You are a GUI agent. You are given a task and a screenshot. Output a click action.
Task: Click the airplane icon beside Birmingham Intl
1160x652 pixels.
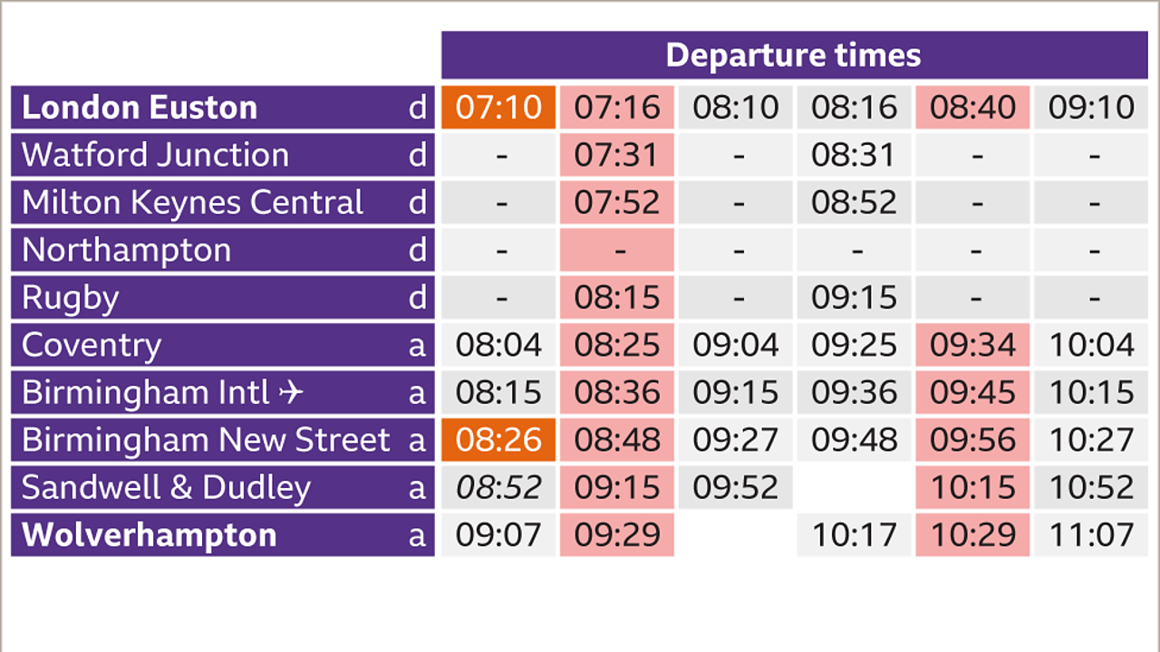pos(290,393)
